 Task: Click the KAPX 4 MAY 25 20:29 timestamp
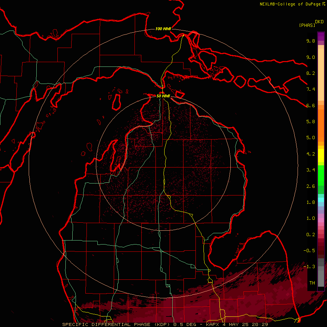(237, 324)
